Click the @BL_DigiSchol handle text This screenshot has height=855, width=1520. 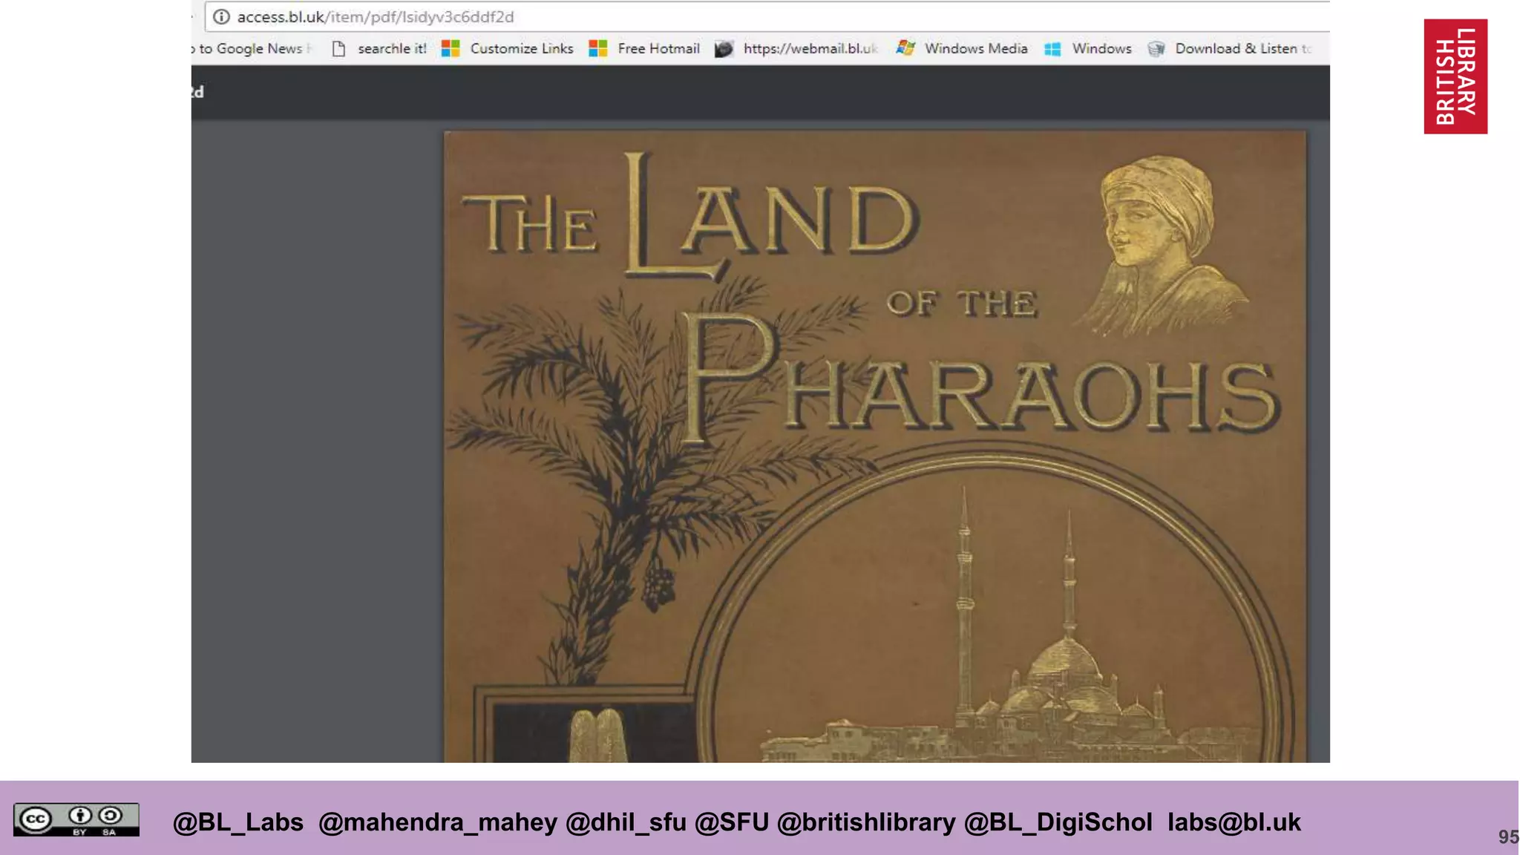[1058, 822]
